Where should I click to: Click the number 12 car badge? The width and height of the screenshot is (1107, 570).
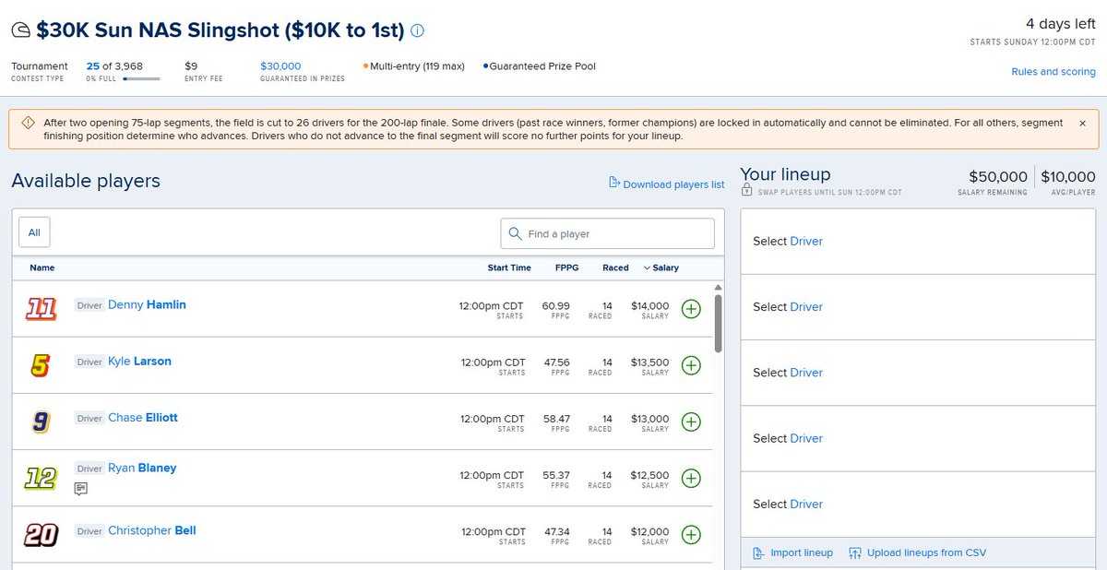41,478
